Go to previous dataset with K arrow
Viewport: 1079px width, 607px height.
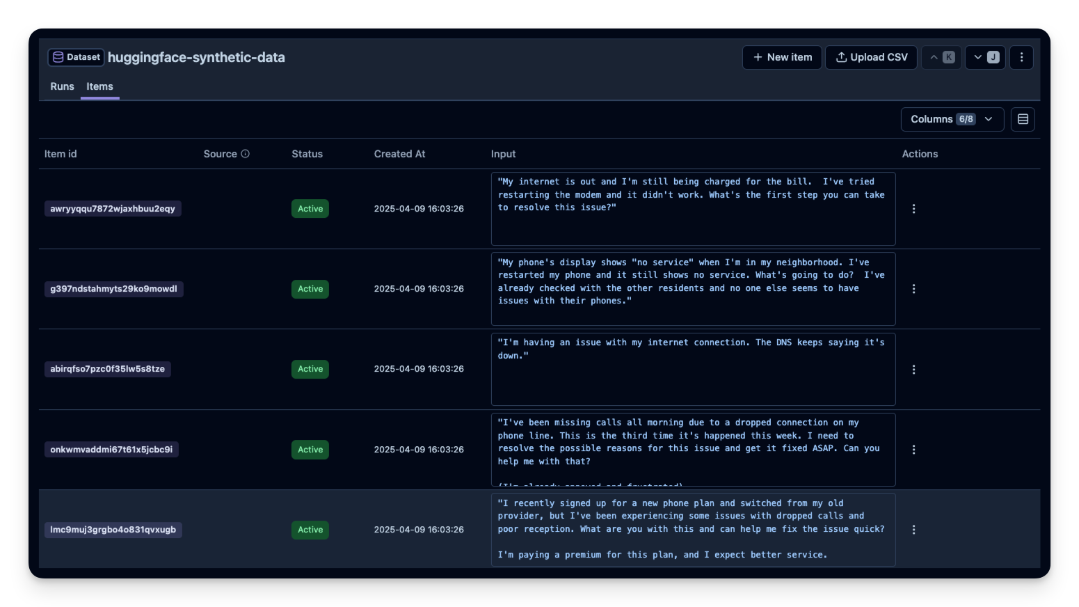(941, 57)
